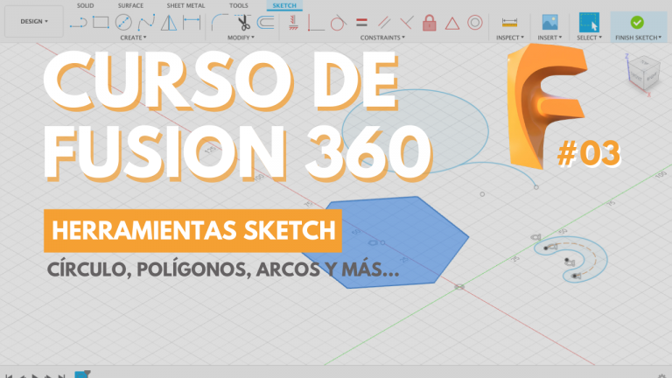This screenshot has height=378, width=672.
Task: Select the Rectangle sketch tool
Action: pos(101,22)
